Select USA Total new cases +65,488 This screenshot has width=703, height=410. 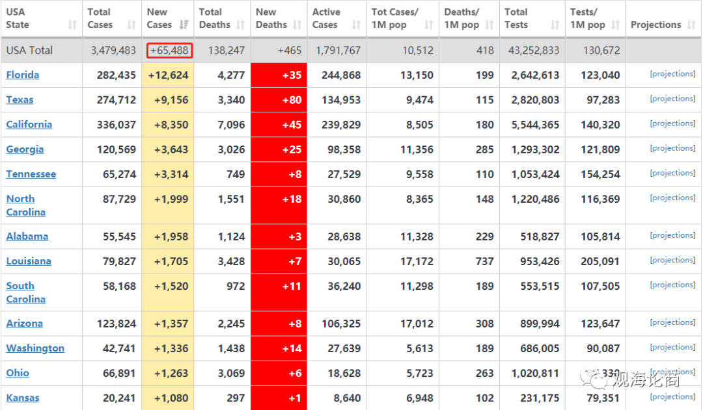point(169,50)
